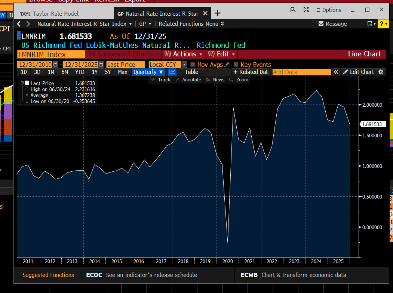
Task: Select GP Natural Rate Interest R-Star tab
Action: coord(158,14)
